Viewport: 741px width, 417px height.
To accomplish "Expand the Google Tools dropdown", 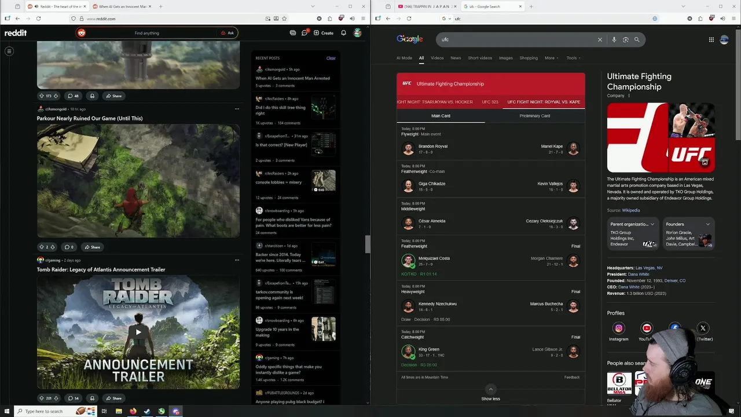I will [573, 58].
